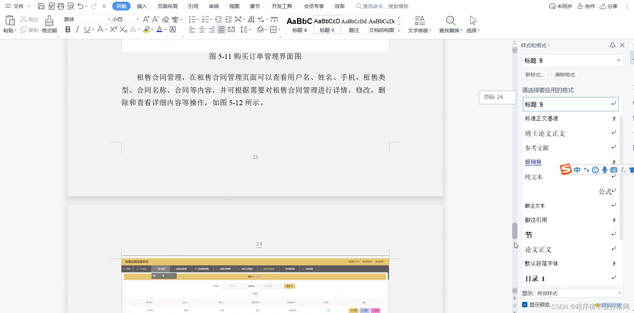
Task: Open font color dropdown arrow
Action: 165,30
